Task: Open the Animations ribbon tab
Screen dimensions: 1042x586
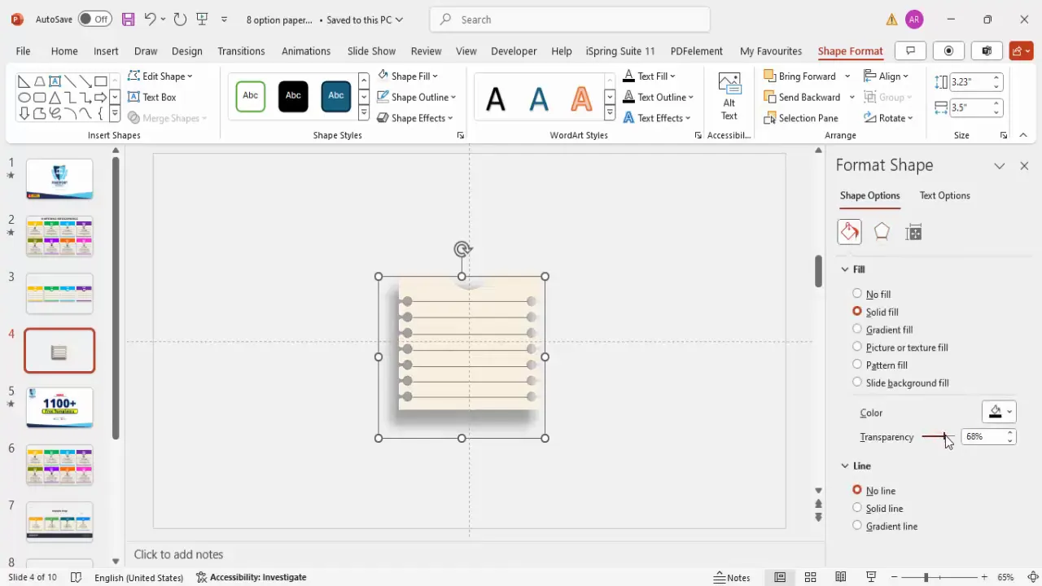Action: pos(306,50)
